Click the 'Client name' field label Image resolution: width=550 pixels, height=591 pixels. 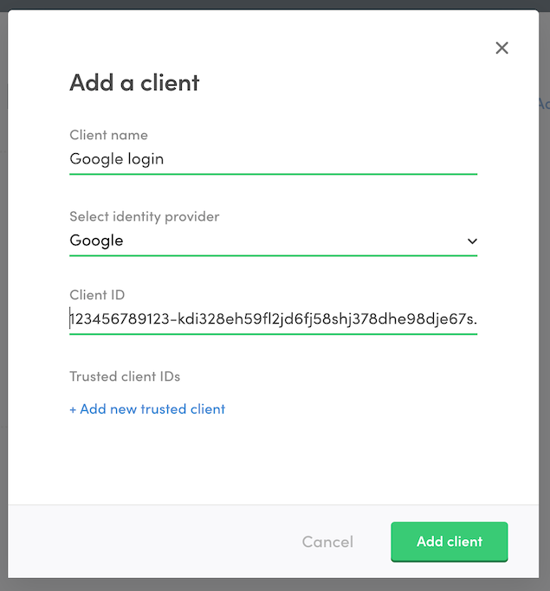coord(108,135)
